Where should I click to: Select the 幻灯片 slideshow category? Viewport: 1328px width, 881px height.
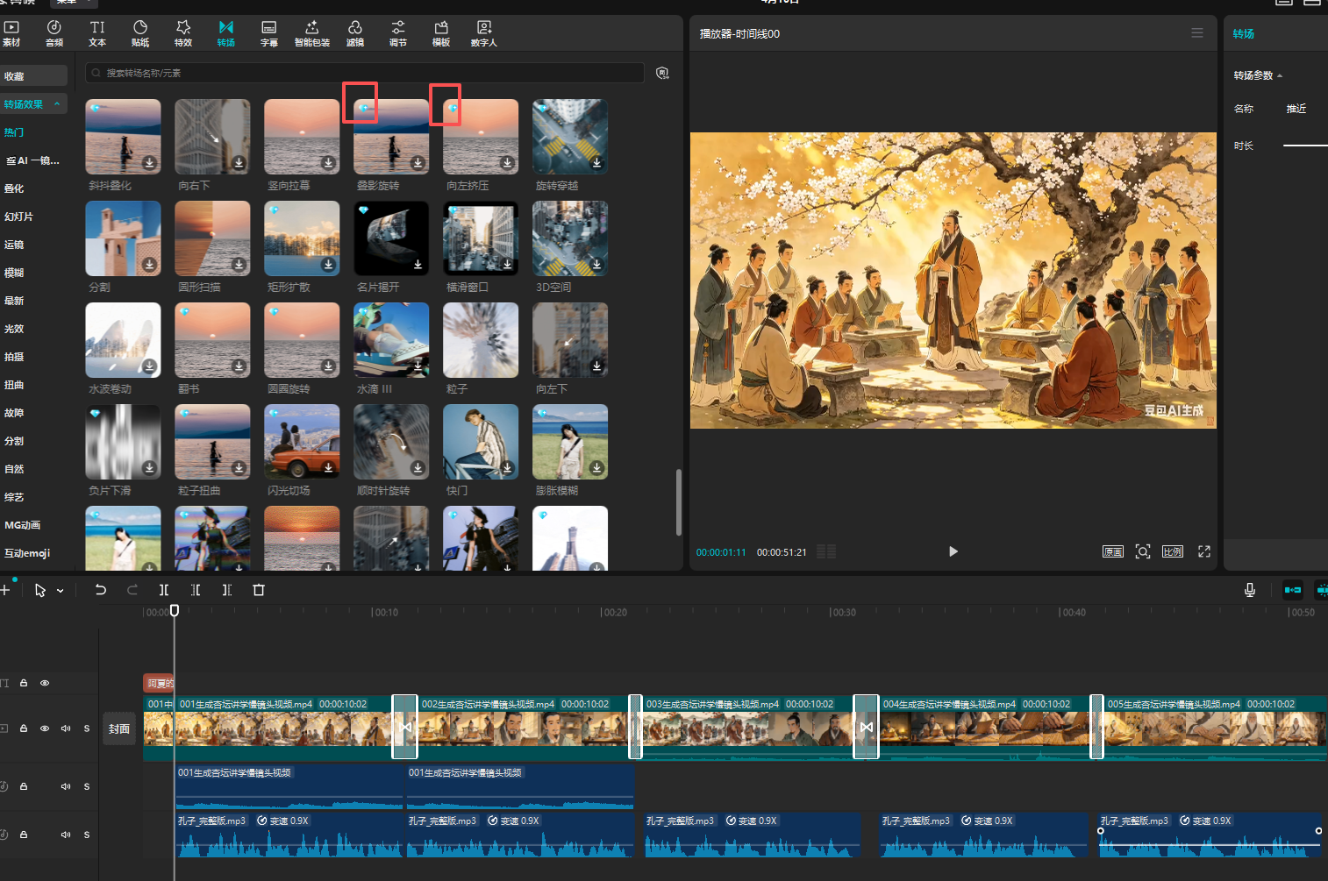click(x=18, y=217)
